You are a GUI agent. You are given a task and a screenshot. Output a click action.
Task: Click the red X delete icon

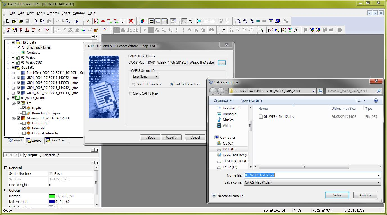coord(131,21)
